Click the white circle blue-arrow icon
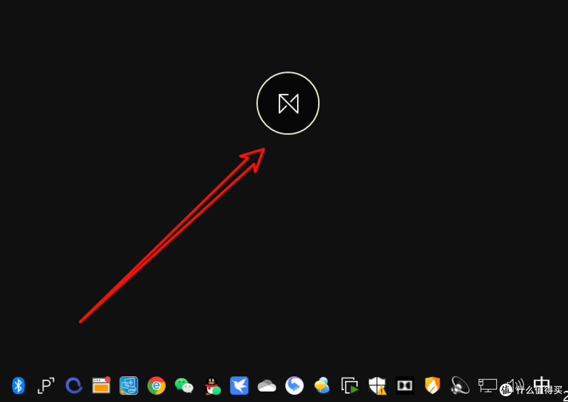568x402 pixels. pyautogui.click(x=295, y=386)
